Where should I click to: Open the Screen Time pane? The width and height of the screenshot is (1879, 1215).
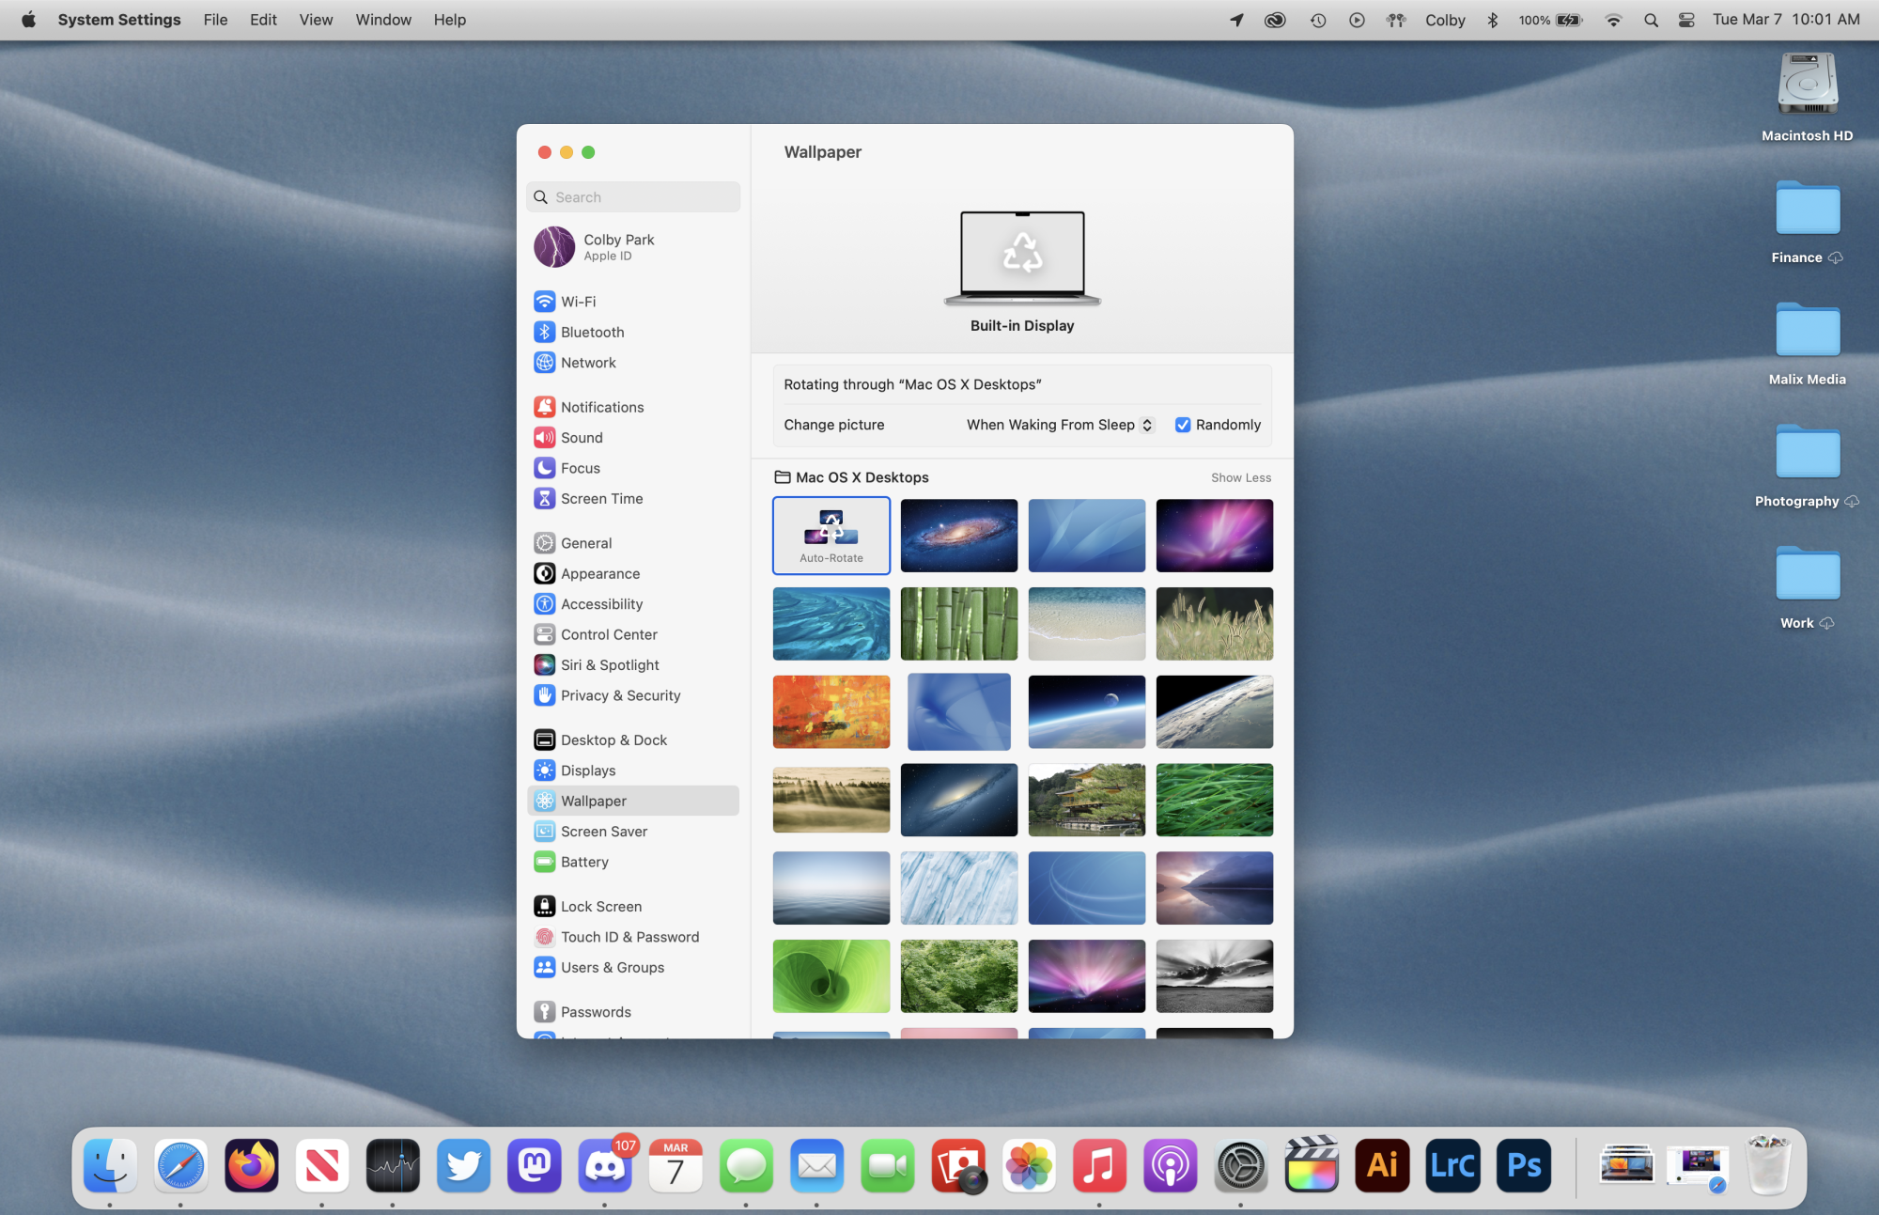tap(601, 499)
